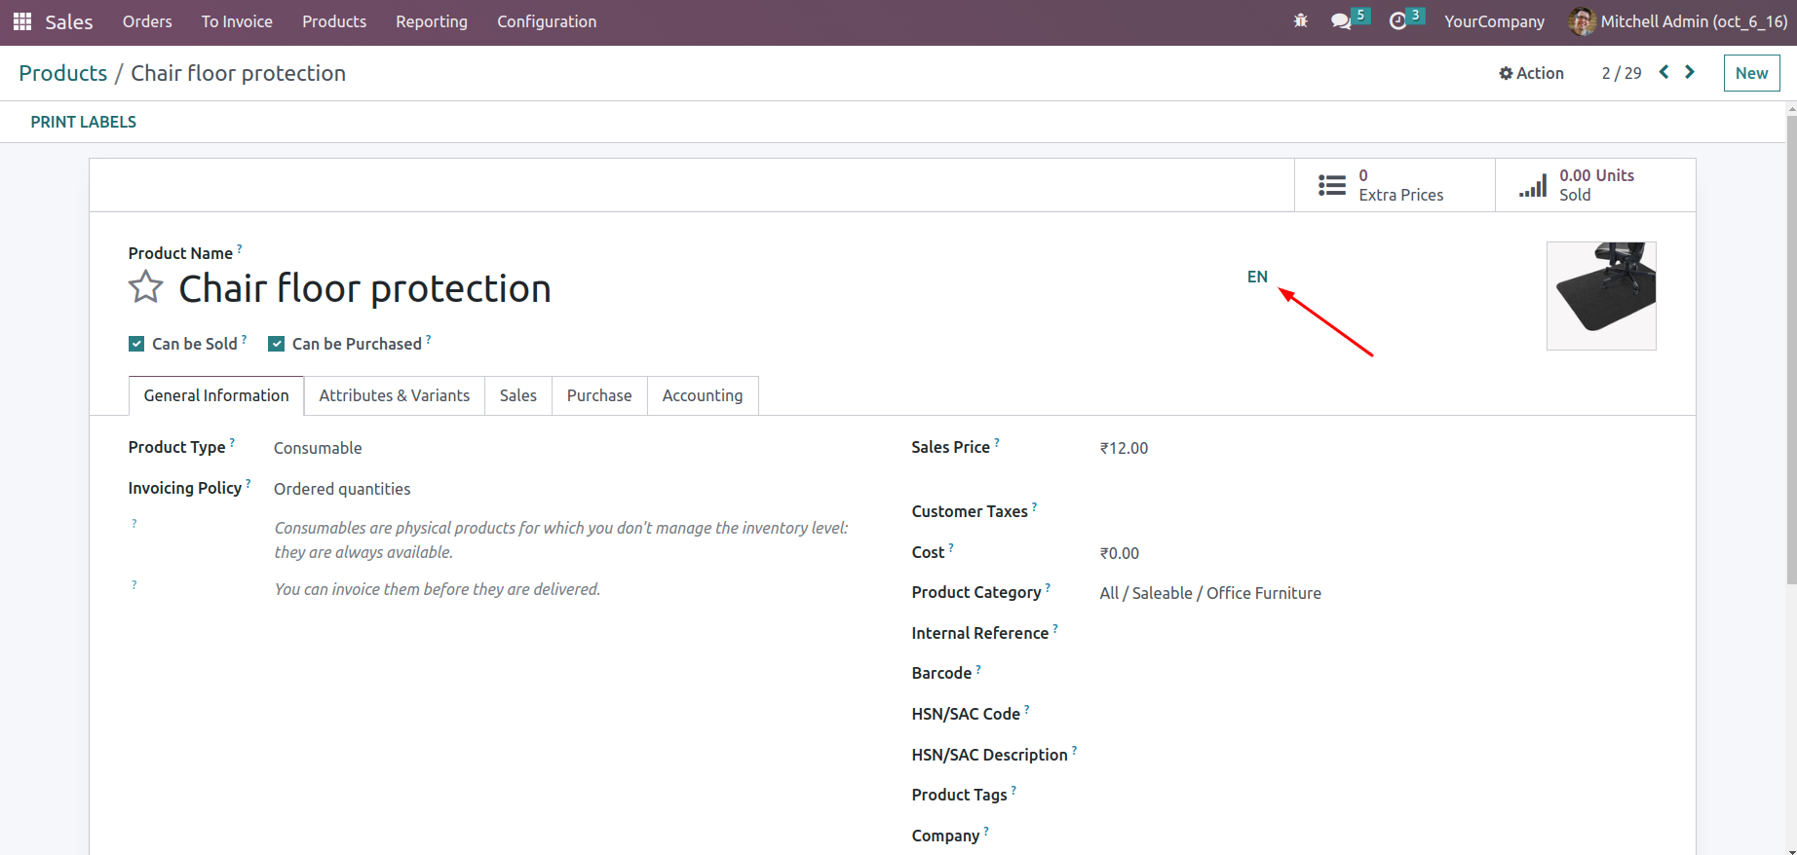Open the Action gear dropdown
The image size is (1797, 855).
pos(1531,73)
